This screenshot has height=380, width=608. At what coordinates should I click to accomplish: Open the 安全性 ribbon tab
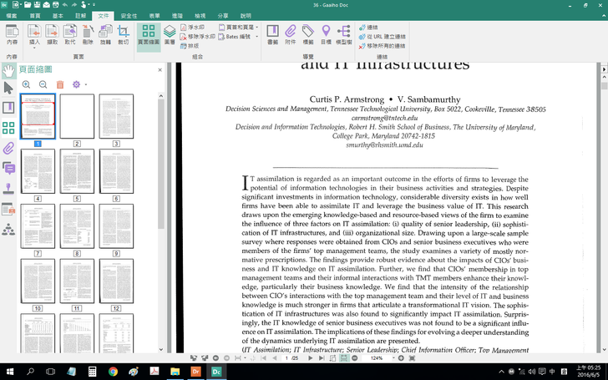click(x=129, y=16)
